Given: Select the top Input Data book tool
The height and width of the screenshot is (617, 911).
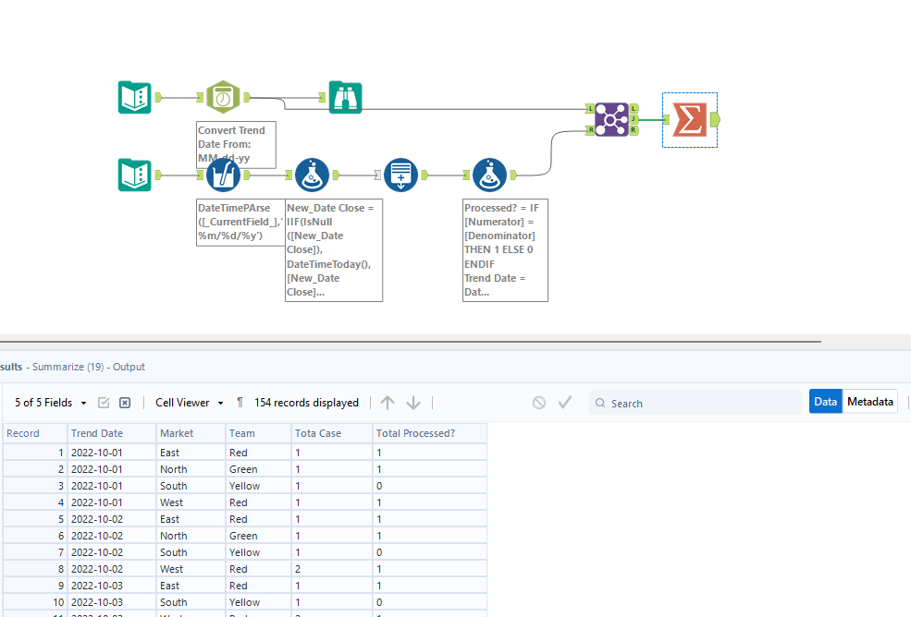Looking at the screenshot, I should 135,98.
